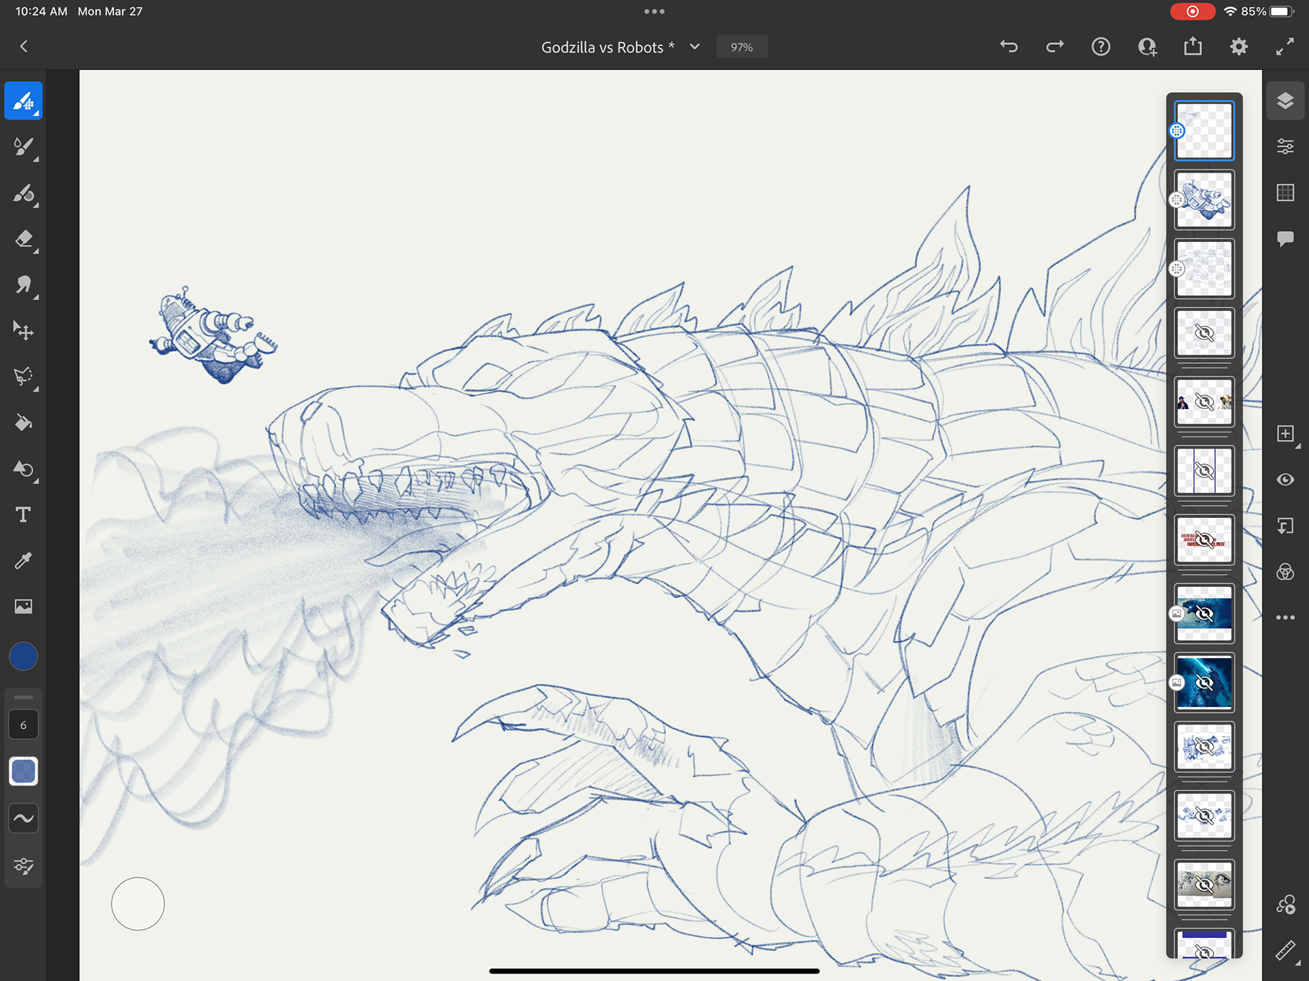Open the Layers panel tab
Viewport: 1309px width, 981px height.
click(x=1285, y=101)
